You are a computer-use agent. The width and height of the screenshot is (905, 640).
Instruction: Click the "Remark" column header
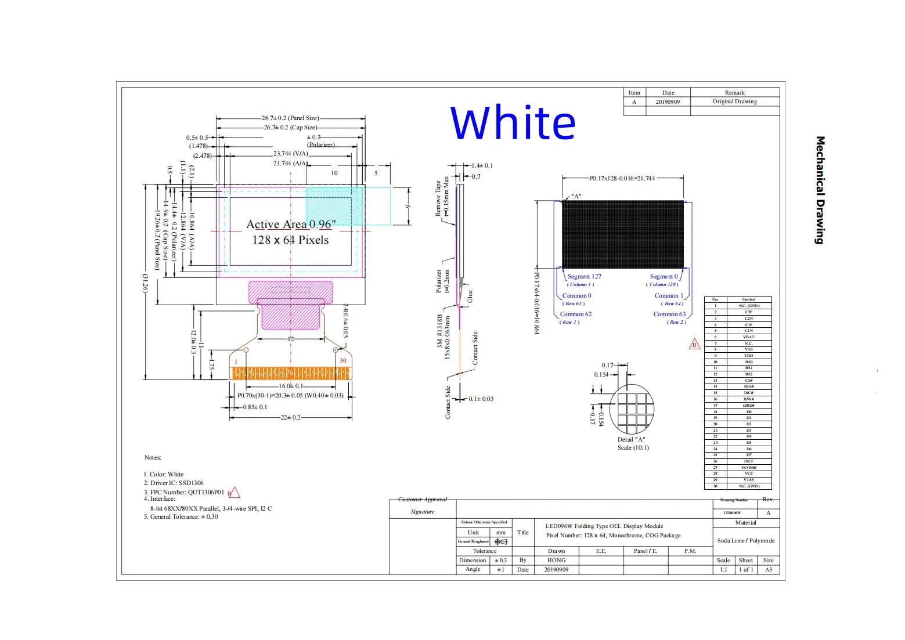[734, 92]
